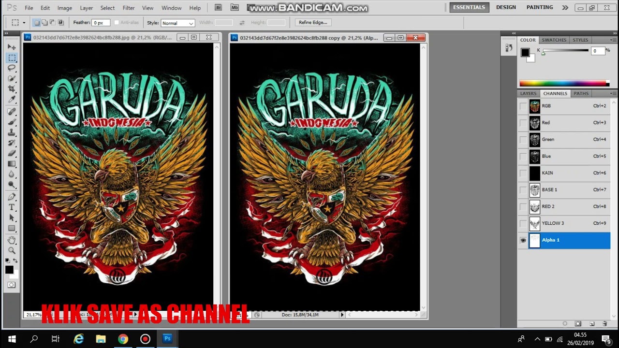Show the Red channel
This screenshot has width=619, height=348.
click(x=523, y=123)
